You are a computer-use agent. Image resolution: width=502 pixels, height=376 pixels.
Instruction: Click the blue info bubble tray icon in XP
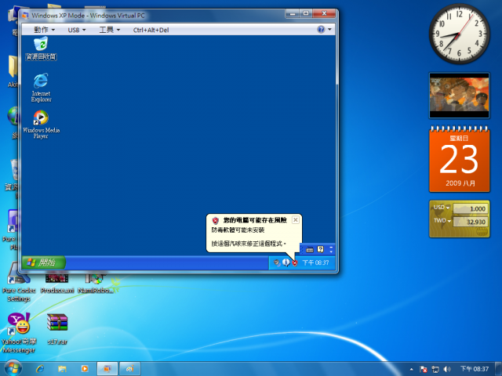286,262
